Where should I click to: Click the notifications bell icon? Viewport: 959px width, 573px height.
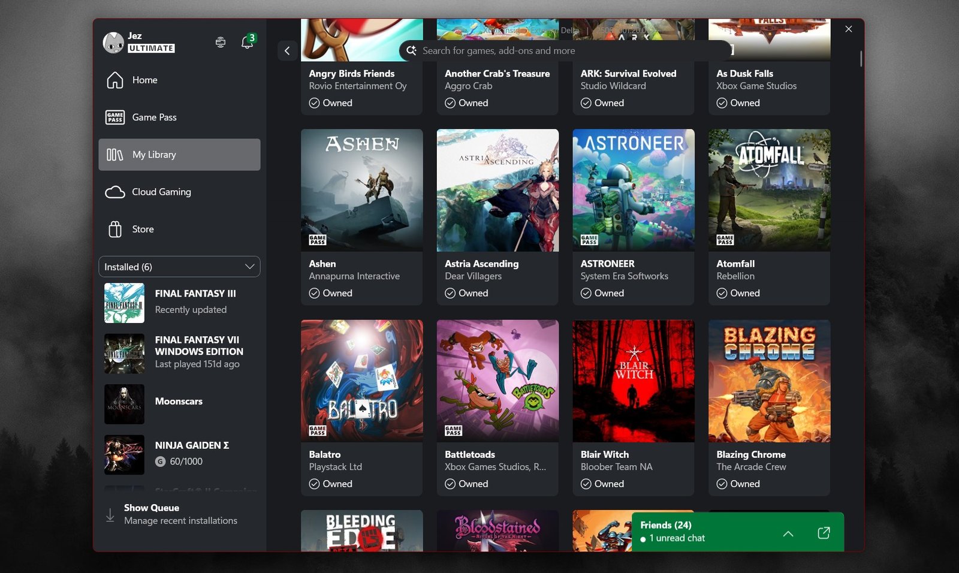[246, 42]
